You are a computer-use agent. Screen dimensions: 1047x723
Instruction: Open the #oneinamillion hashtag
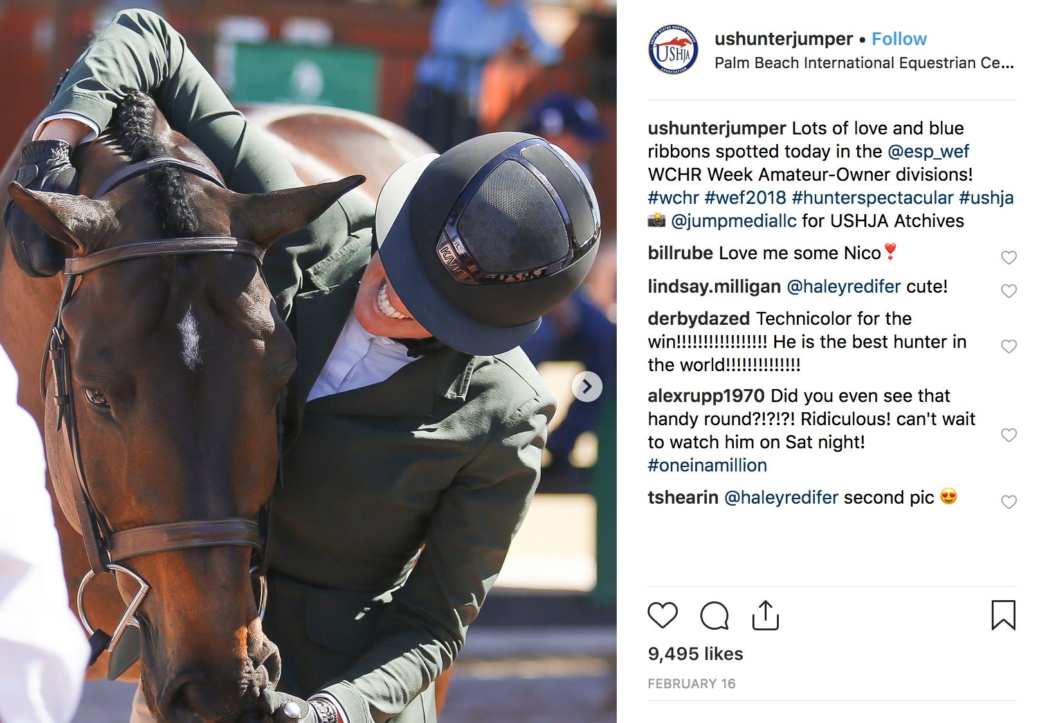707,465
